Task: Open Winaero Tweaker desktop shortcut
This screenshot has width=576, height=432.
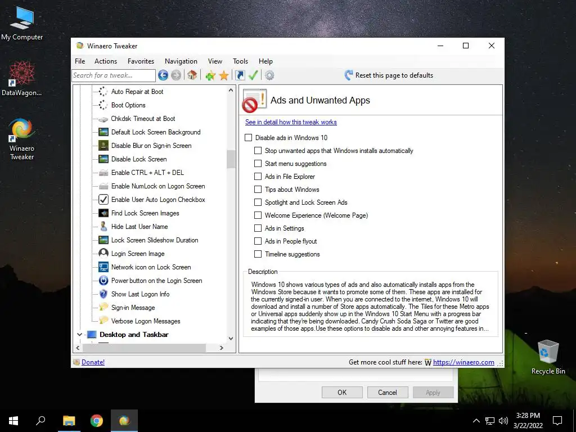Action: [22, 139]
